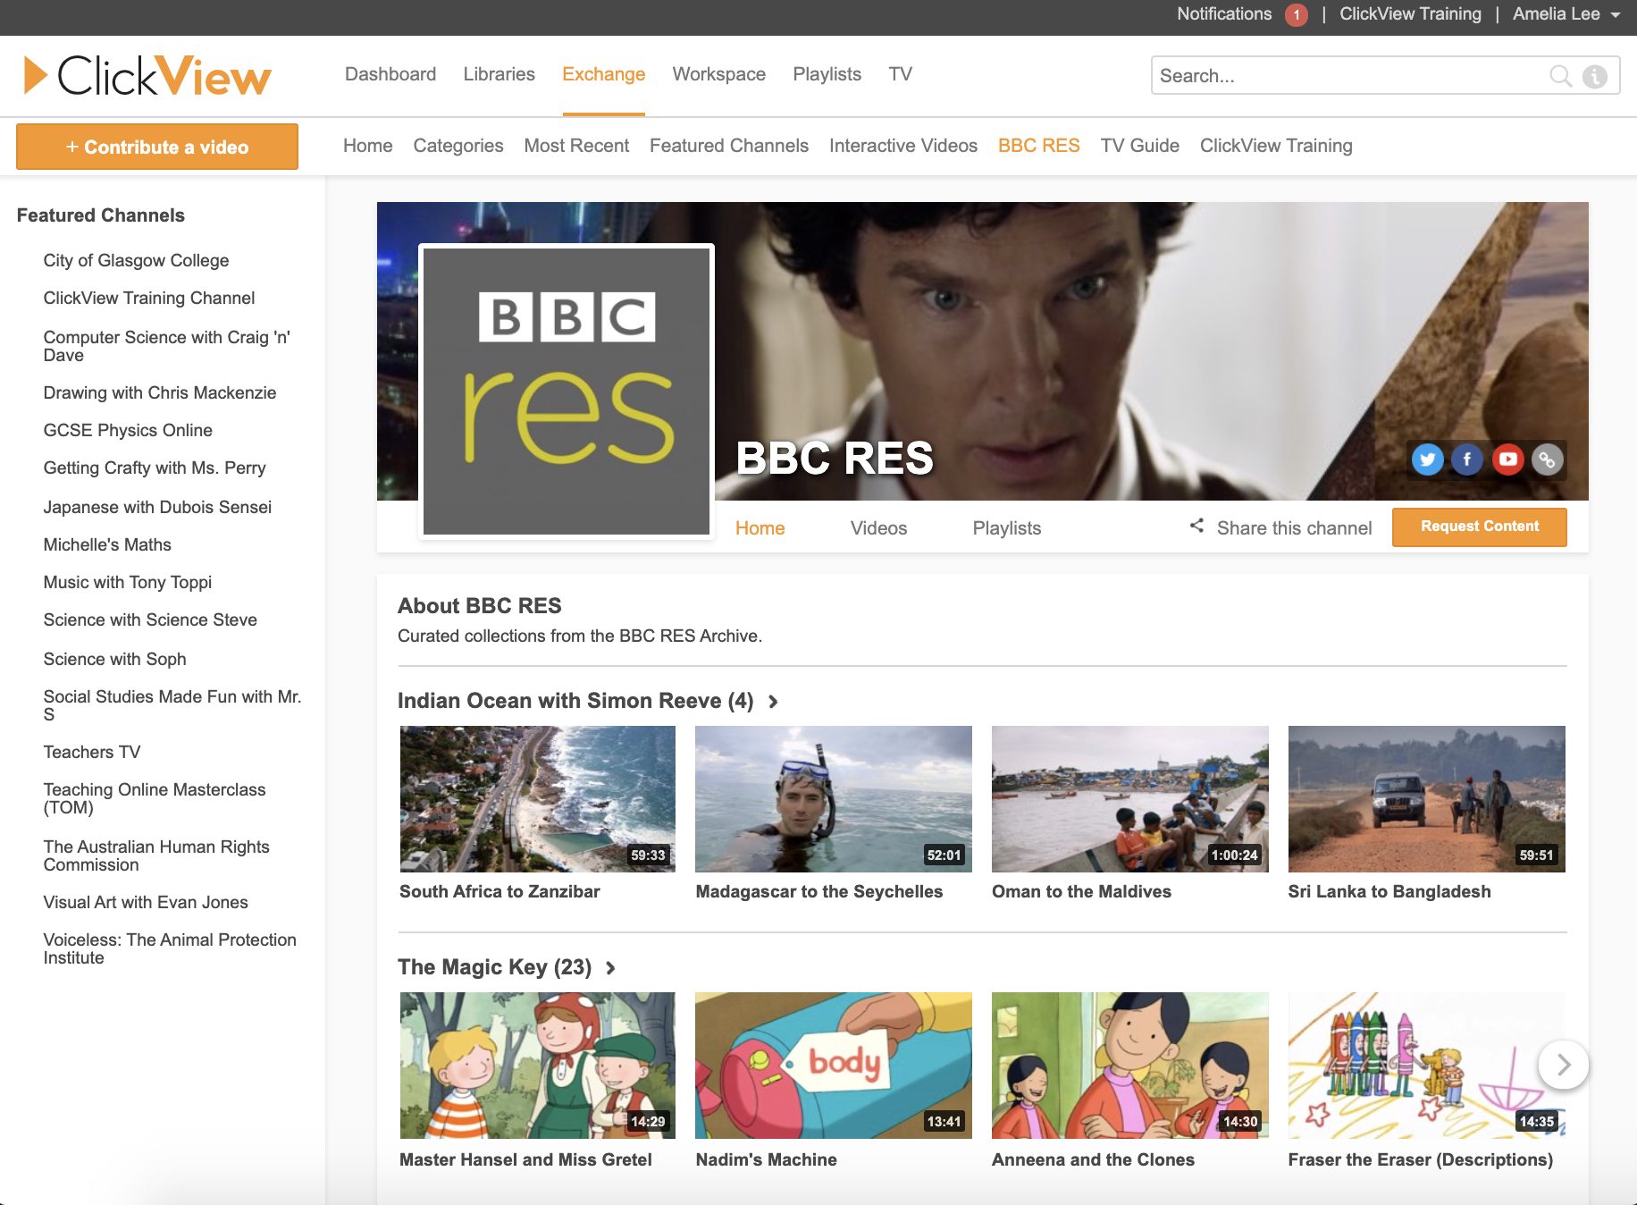
Task: Open Drawing with Chris Mackenzie channel
Action: [x=159, y=392]
